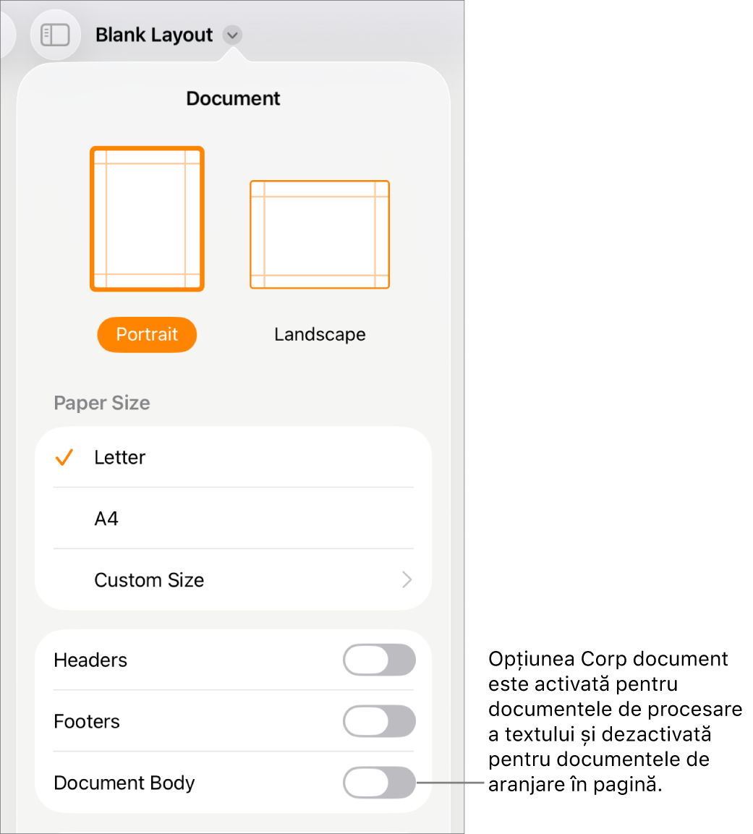The image size is (753, 834).
Task: Select A4 paper size
Action: [234, 519]
